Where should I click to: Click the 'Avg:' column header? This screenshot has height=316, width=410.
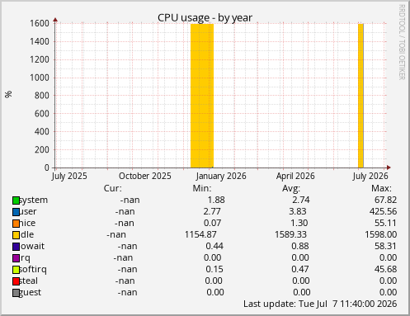tap(291, 189)
